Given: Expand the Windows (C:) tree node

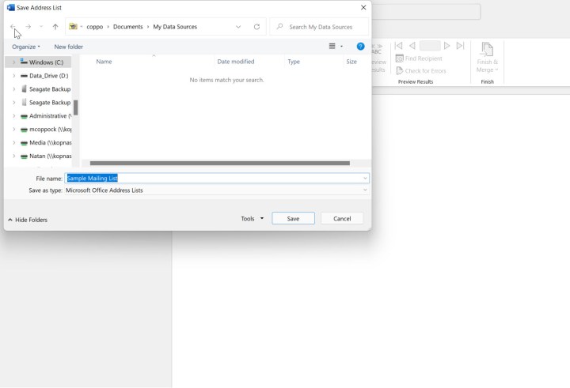Looking at the screenshot, I should pos(13,62).
